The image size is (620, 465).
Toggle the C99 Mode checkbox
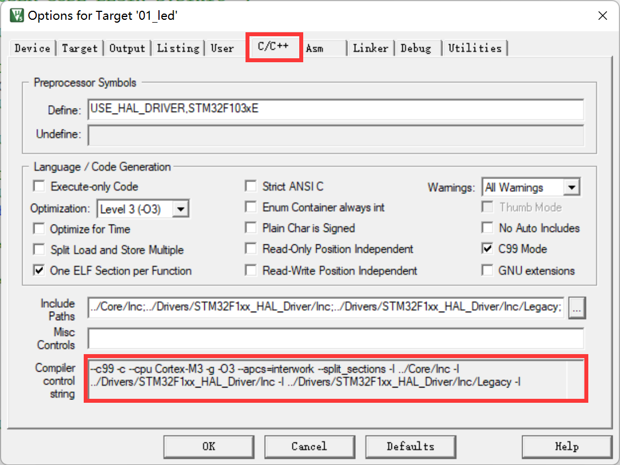click(x=487, y=249)
